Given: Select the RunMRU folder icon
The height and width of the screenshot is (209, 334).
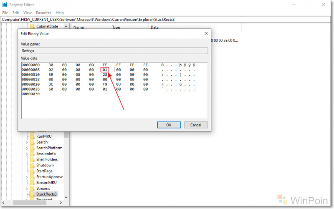Looking at the screenshot, I should tap(33, 136).
